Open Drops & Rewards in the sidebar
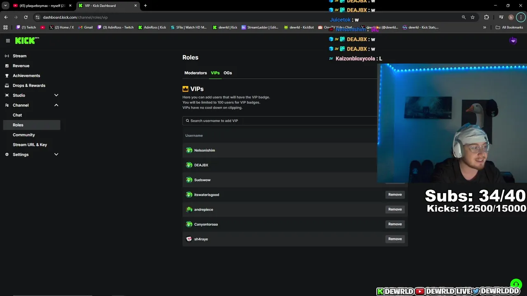This screenshot has height=296, width=527. (x=29, y=86)
